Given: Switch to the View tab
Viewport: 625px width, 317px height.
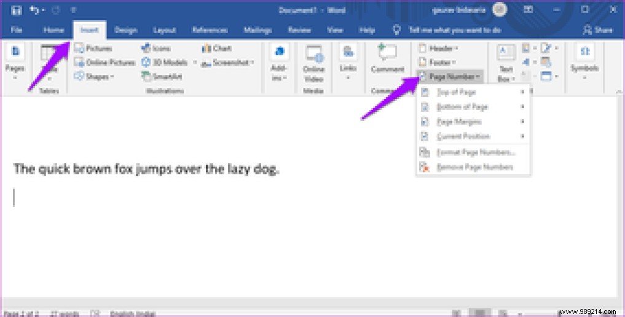Looking at the screenshot, I should (335, 30).
